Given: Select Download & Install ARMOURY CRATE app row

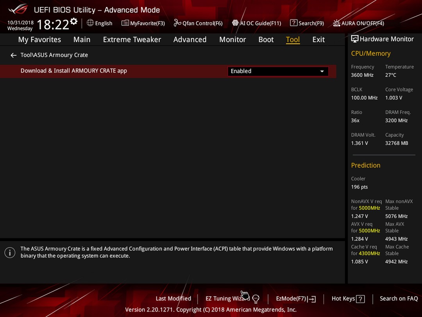Looking at the screenshot, I should click(x=168, y=71).
